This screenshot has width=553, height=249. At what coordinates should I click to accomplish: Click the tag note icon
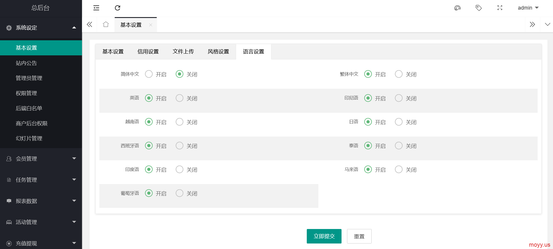click(x=479, y=8)
